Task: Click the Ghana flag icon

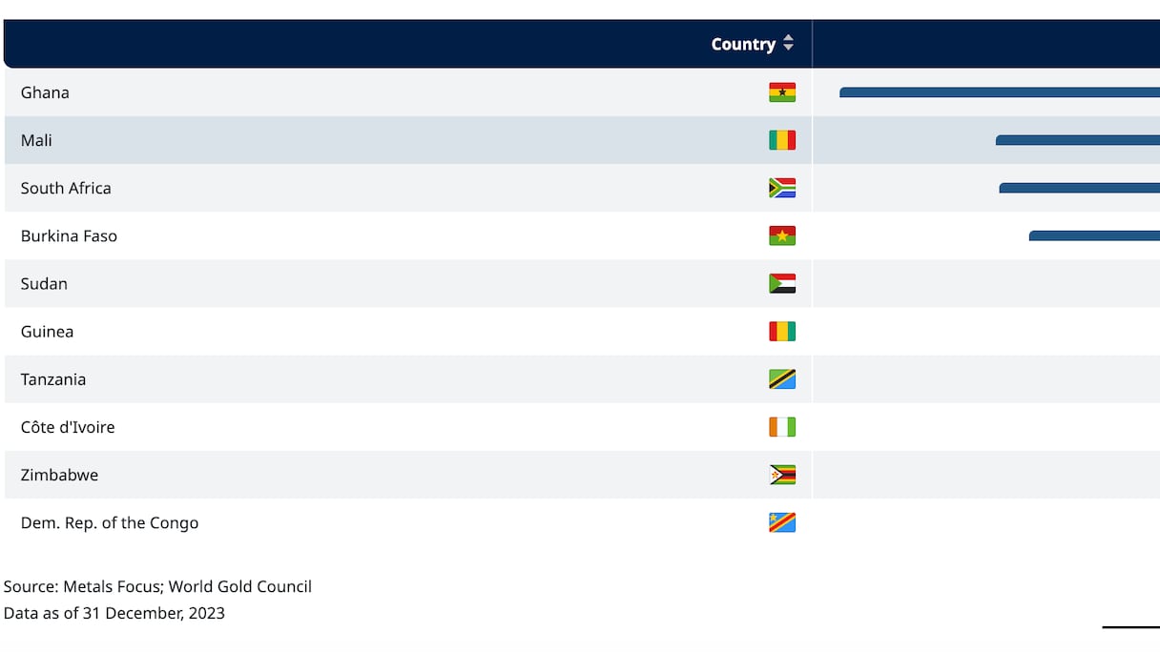Action: click(782, 92)
